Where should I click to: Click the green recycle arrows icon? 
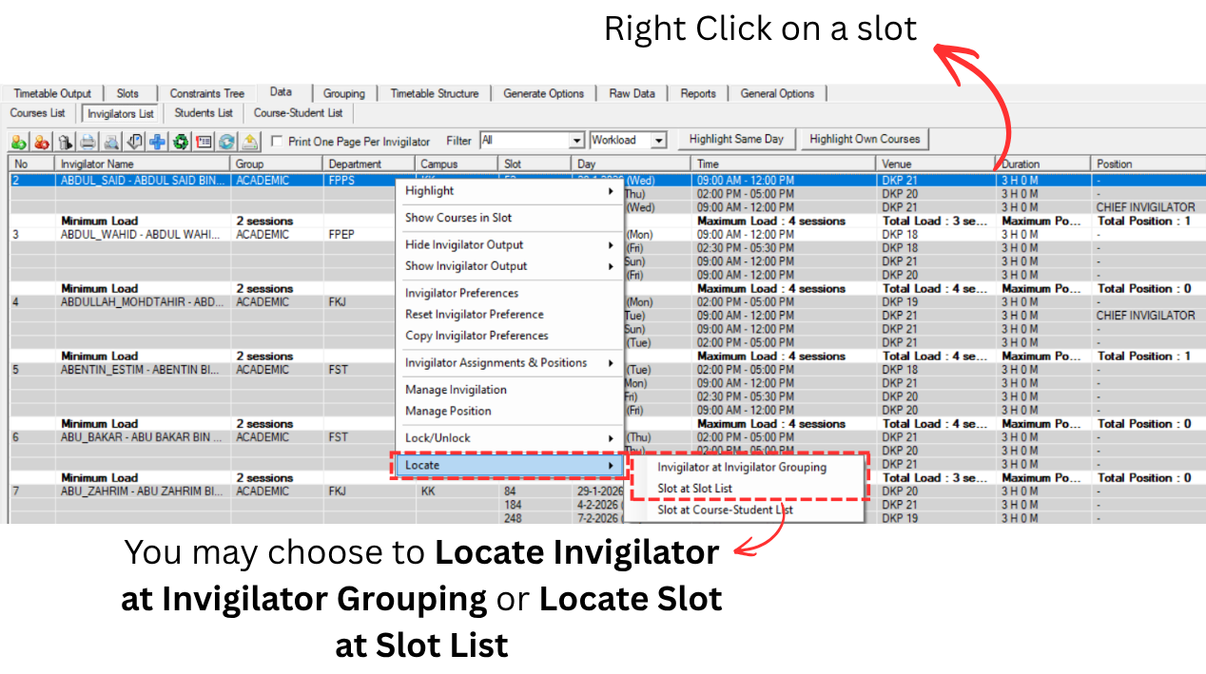[x=180, y=142]
